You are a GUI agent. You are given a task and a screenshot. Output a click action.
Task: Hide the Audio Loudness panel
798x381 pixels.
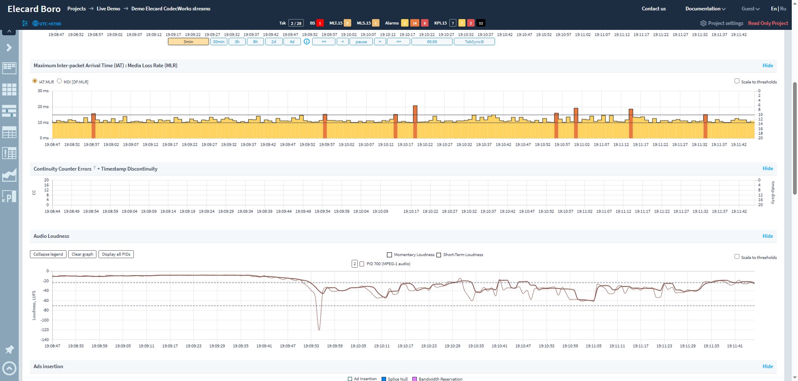(x=768, y=236)
